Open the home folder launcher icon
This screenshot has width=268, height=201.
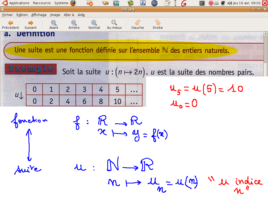click(x=90, y=3)
